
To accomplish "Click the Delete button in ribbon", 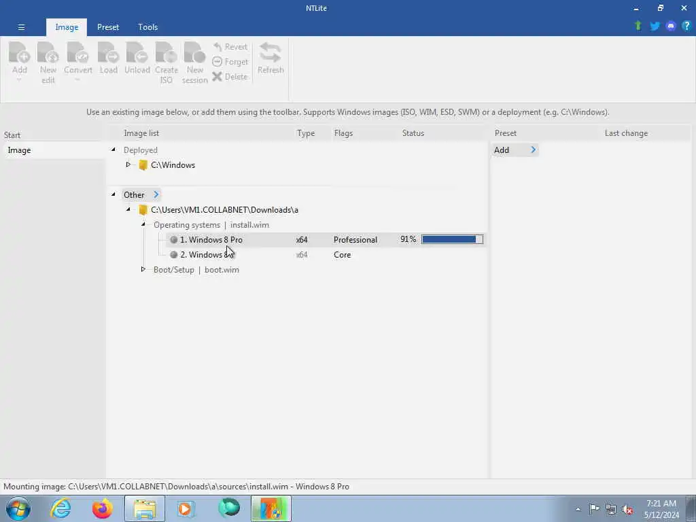I will tap(230, 76).
